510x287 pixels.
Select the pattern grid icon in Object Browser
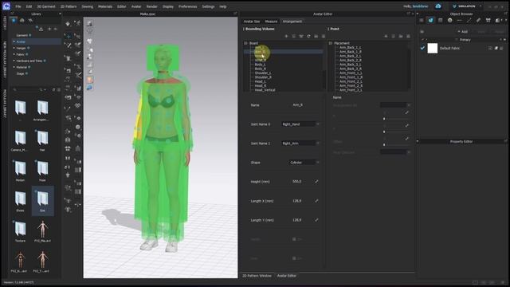pyautogui.click(x=440, y=20)
